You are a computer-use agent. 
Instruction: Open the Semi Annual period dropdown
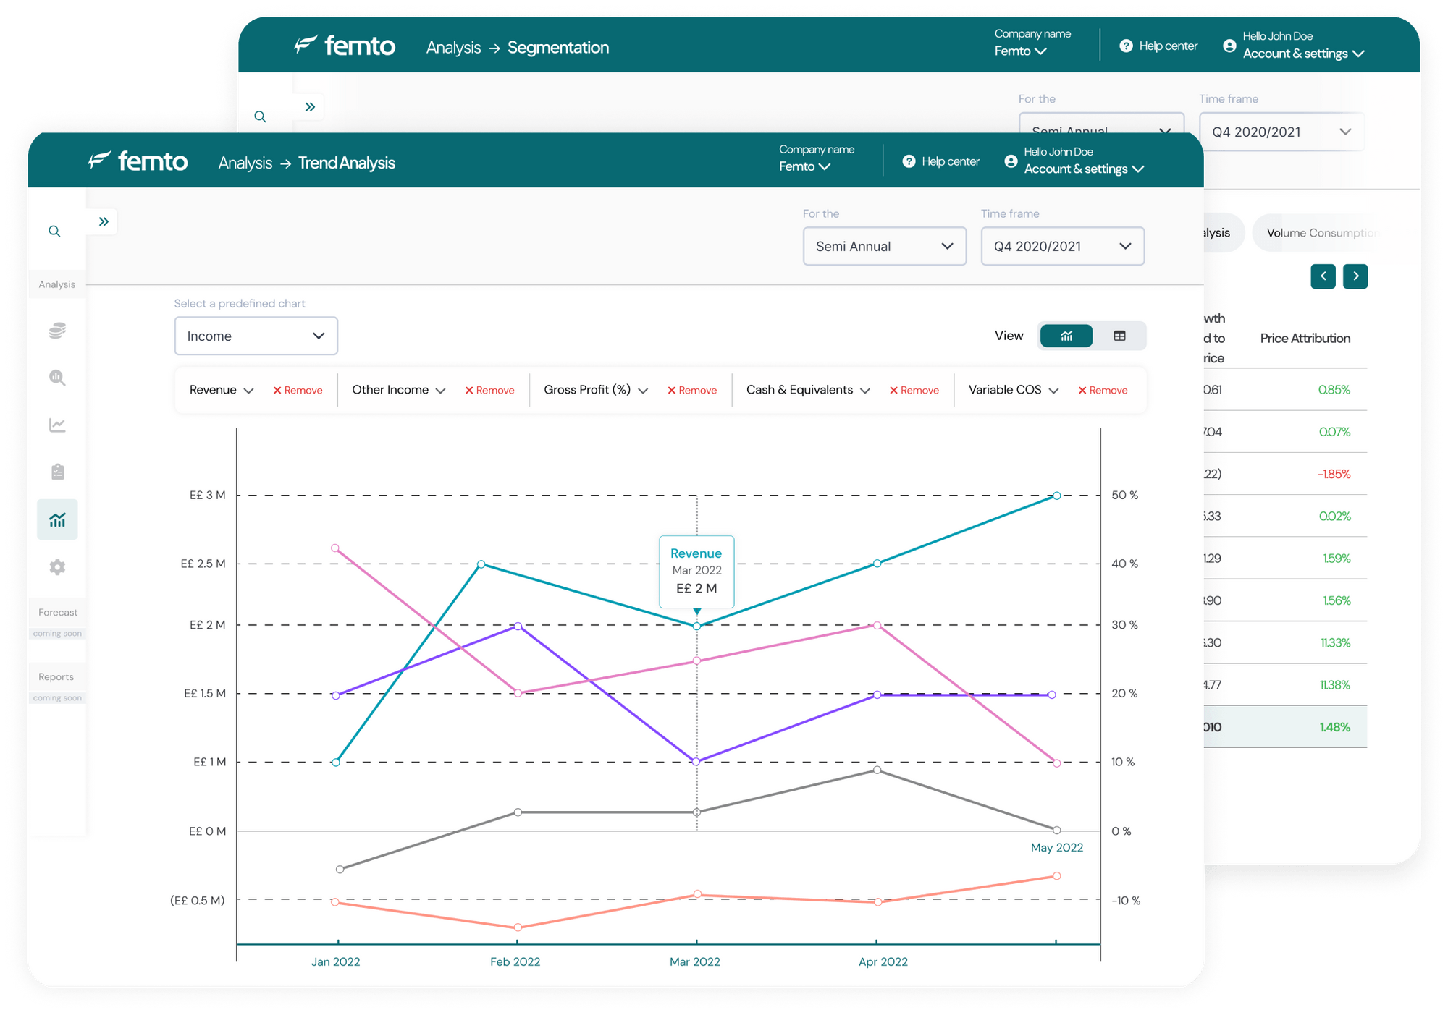(x=884, y=247)
